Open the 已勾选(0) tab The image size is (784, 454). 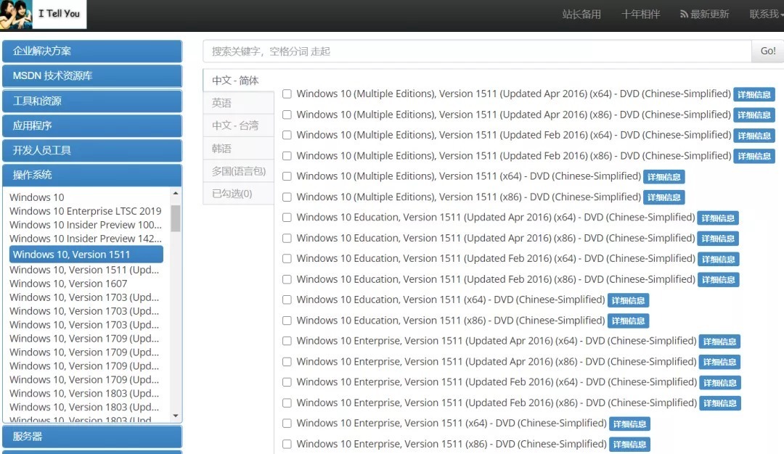232,194
